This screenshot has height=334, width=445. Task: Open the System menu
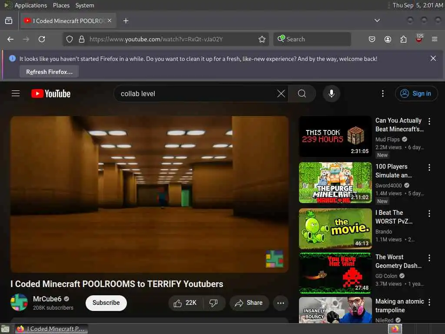coord(85,5)
